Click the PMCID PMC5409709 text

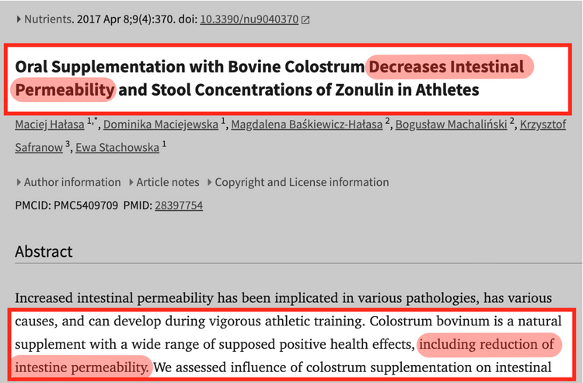67,206
